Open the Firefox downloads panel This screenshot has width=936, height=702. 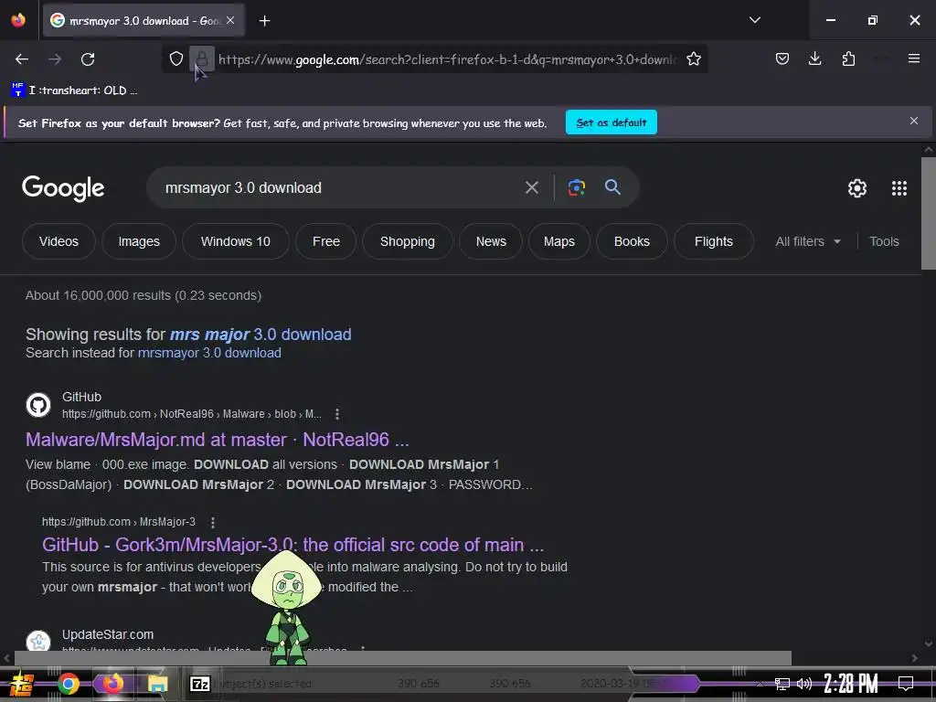(x=814, y=58)
